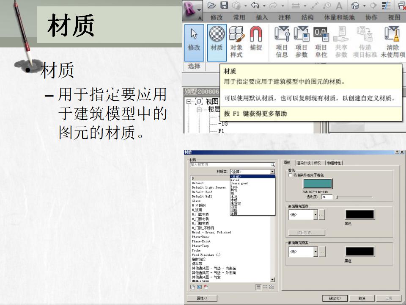Choose <全部> in the material class list
Screen dimensions: 406x305
[252, 176]
